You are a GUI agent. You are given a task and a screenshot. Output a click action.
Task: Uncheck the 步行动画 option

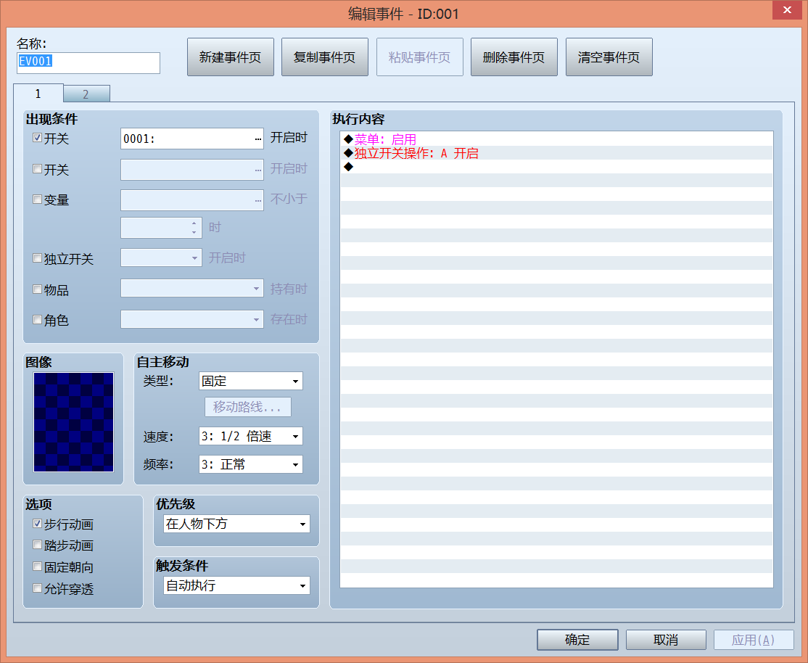(37, 523)
